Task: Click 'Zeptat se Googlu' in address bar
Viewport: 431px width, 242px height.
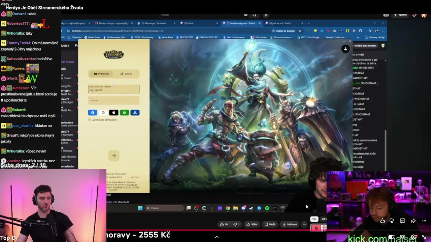Action: coord(284,31)
